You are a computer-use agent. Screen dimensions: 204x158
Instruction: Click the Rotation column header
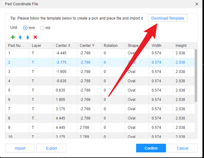click(111, 46)
